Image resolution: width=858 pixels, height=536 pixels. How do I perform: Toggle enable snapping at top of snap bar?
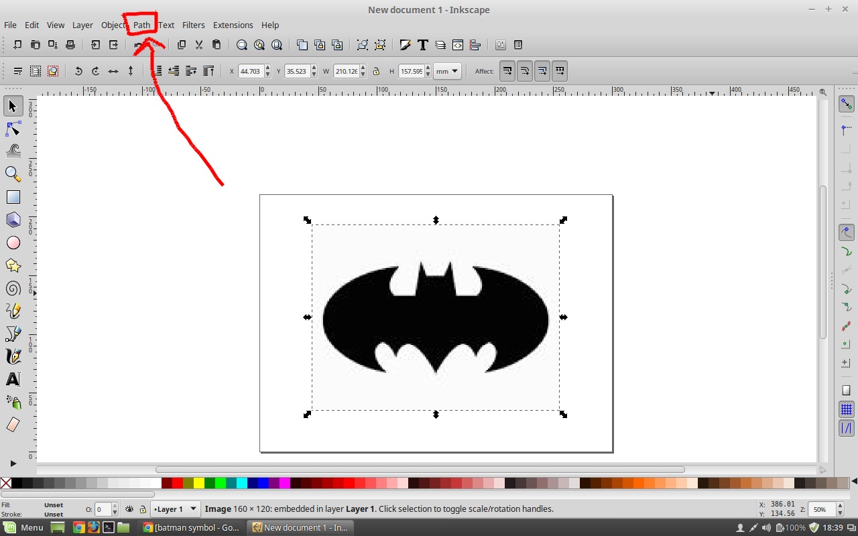point(847,105)
